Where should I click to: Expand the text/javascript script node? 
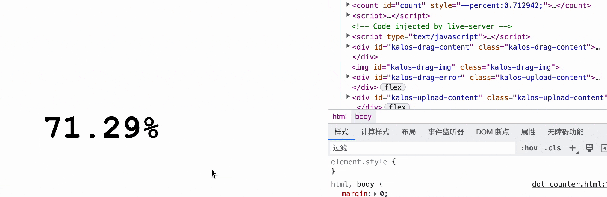348,36
